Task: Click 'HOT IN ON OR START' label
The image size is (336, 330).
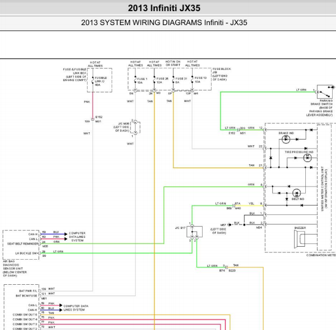Action: click(173, 63)
